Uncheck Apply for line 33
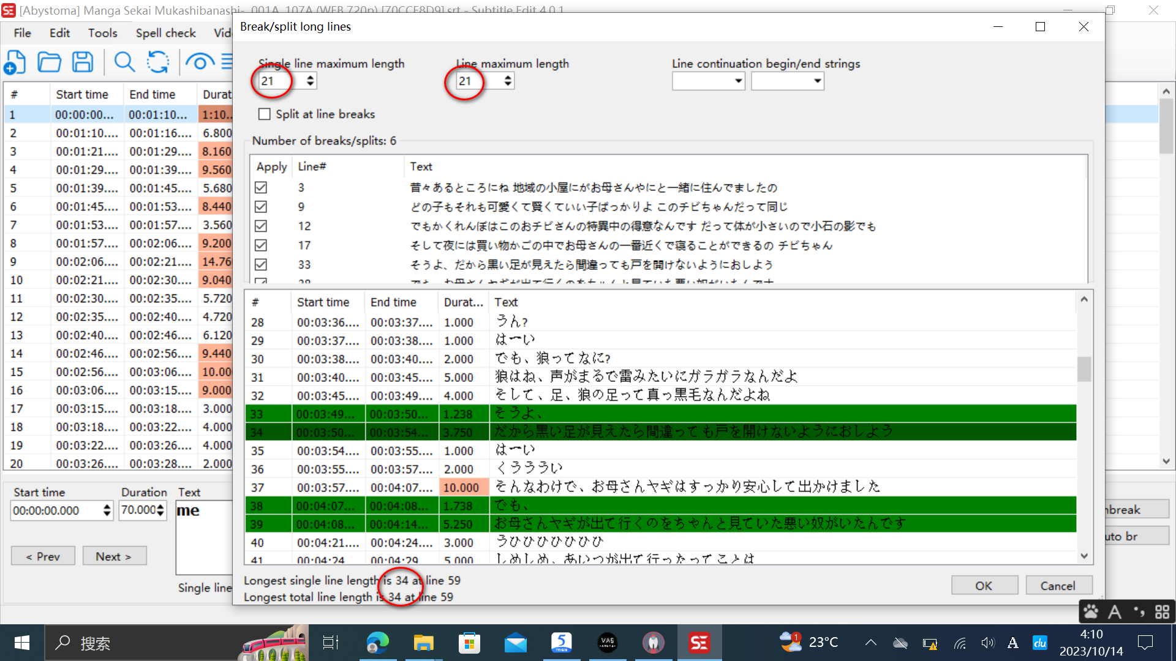 pos(261,264)
